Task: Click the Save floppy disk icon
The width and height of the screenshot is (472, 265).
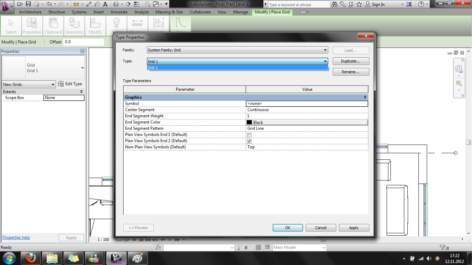Action: coord(28,4)
